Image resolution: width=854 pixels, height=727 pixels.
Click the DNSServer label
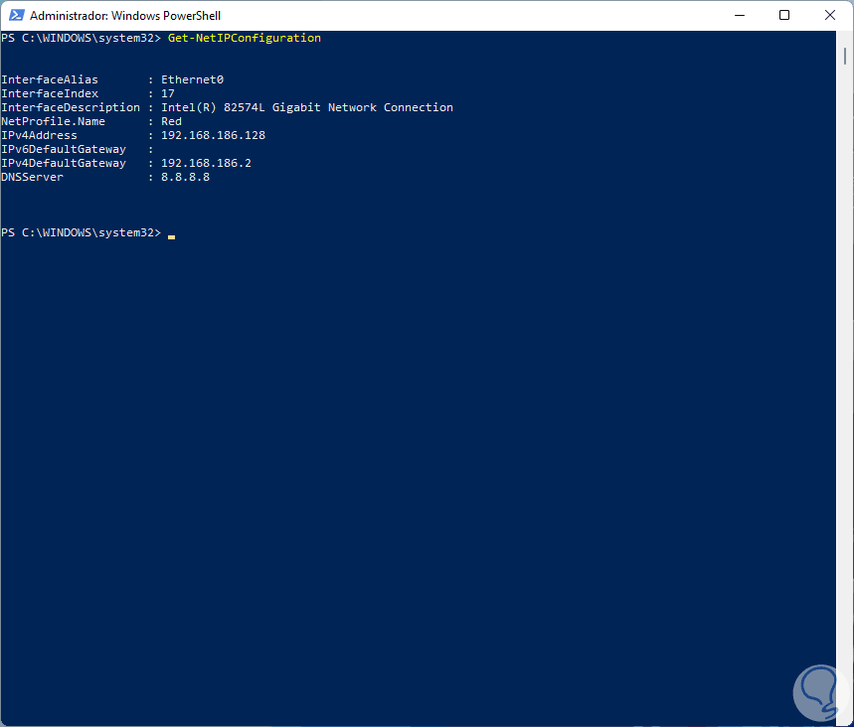pyautogui.click(x=33, y=177)
